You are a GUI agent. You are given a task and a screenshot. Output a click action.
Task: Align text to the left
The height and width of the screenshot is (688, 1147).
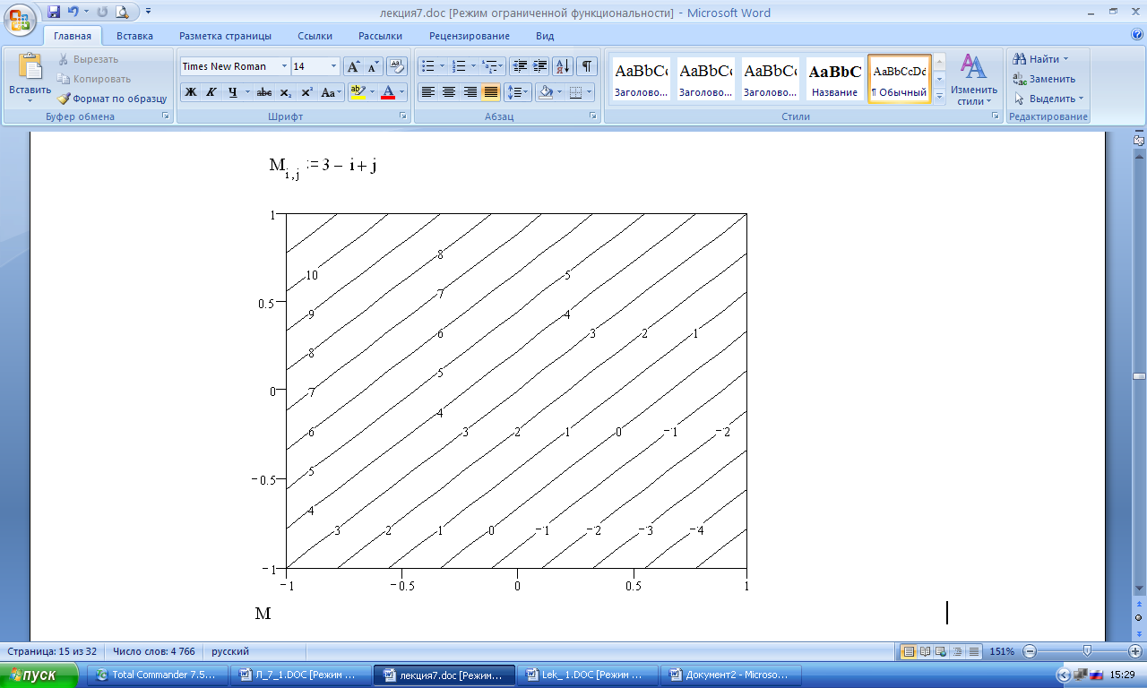click(427, 91)
